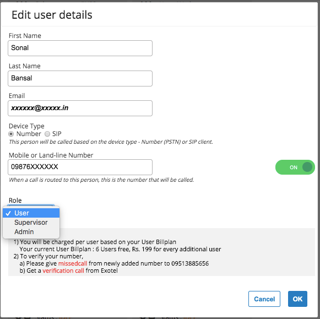Click the red missedcall text
The height and width of the screenshot is (319, 320).
[x=73, y=263]
